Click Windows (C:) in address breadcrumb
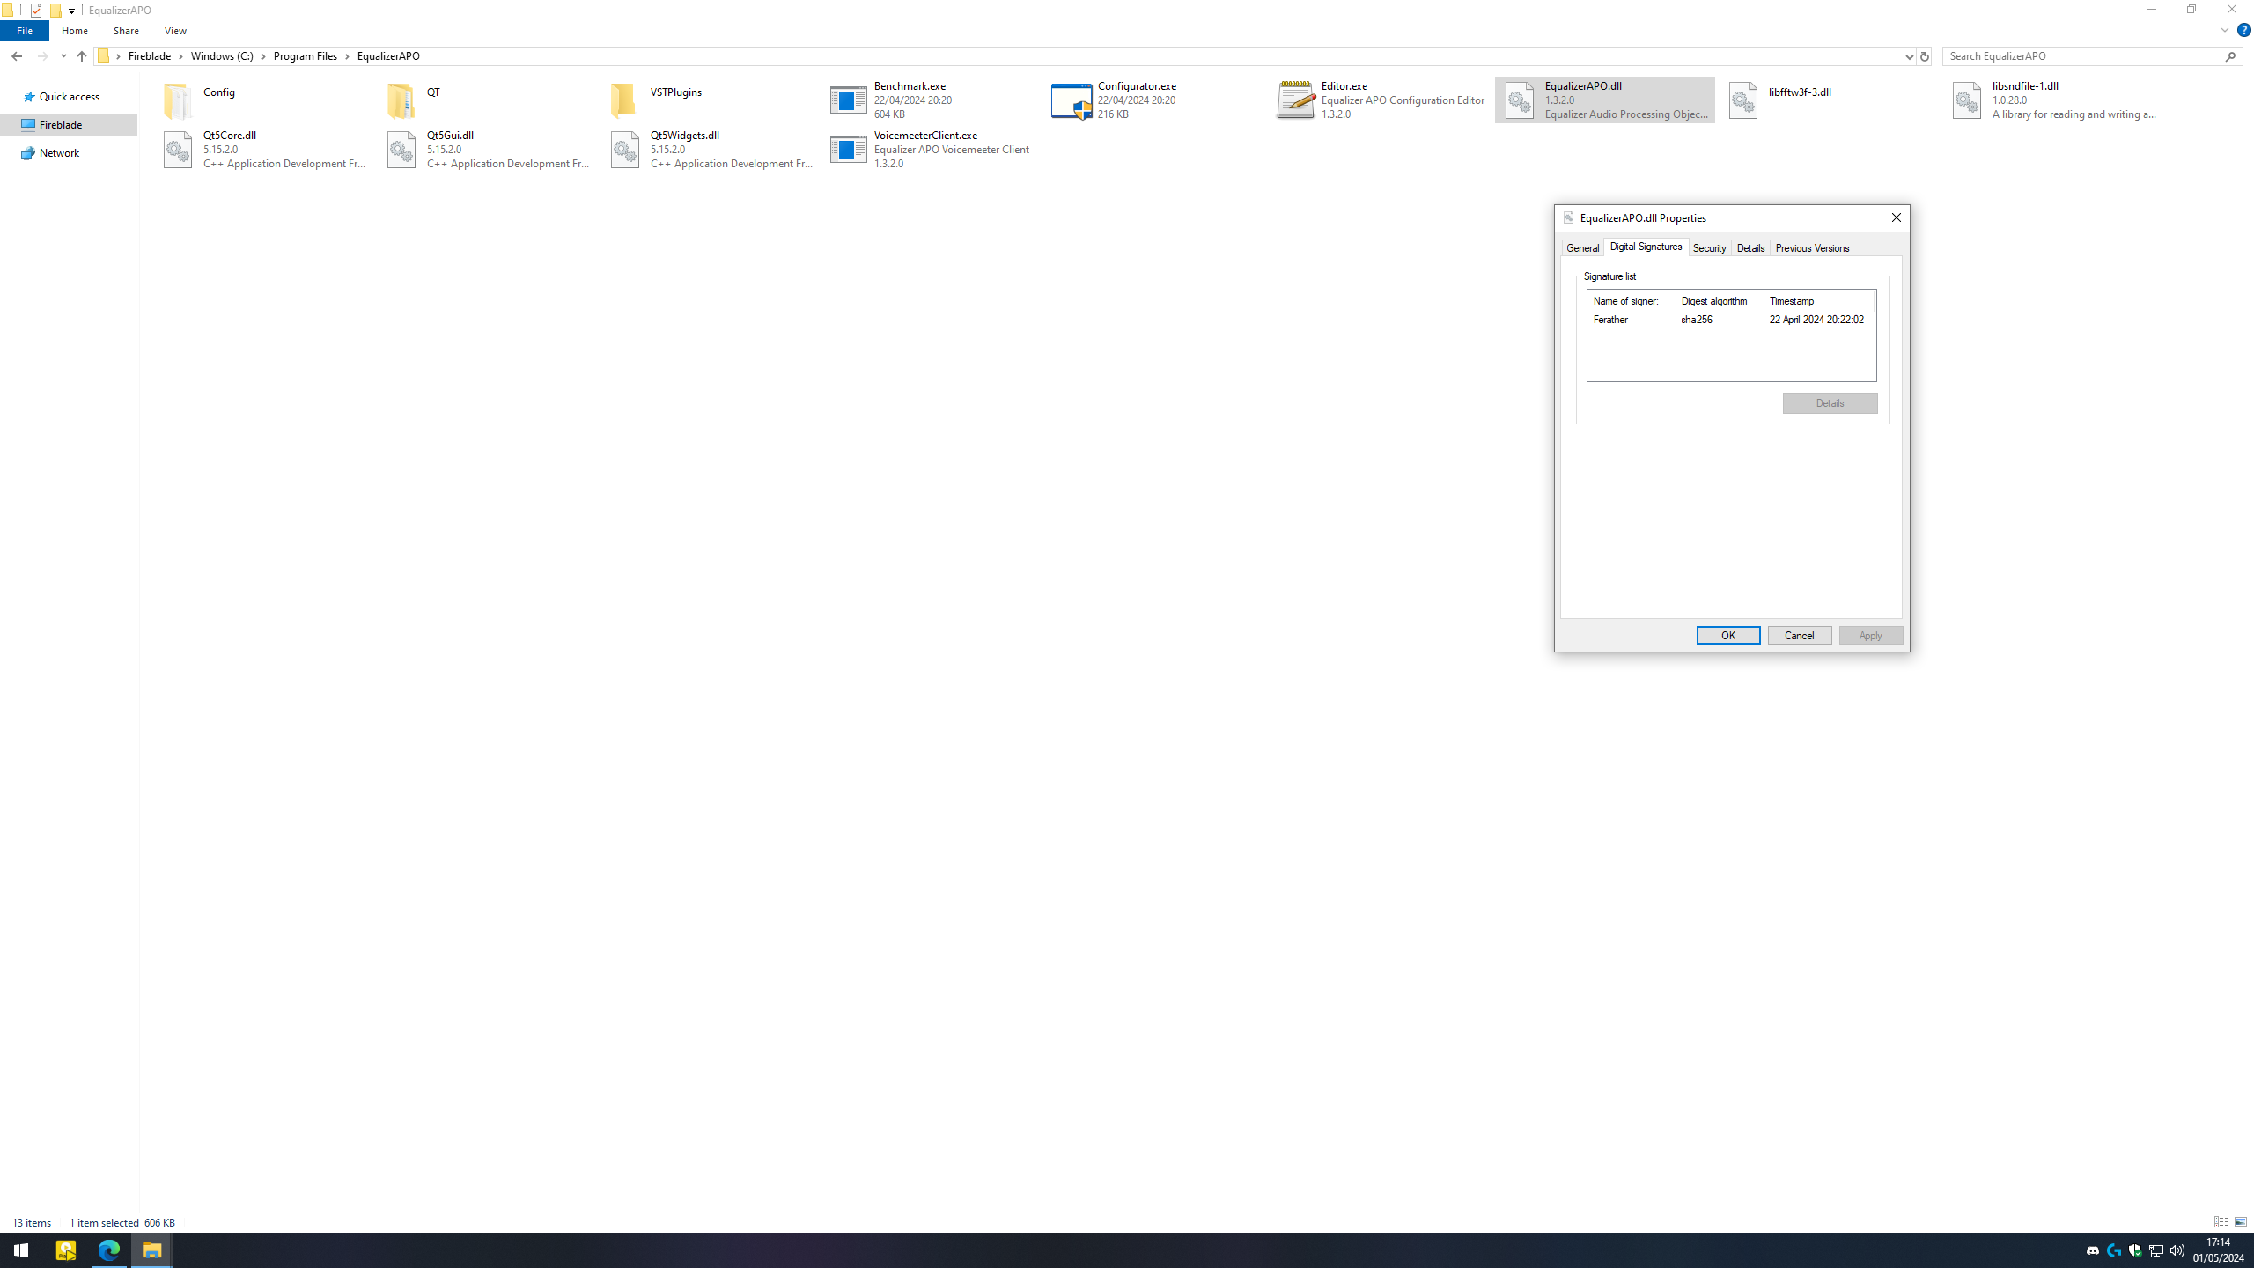Image resolution: width=2254 pixels, height=1268 pixels. pyautogui.click(x=222, y=56)
